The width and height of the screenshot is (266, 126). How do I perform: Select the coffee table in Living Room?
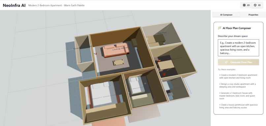click(x=118, y=63)
